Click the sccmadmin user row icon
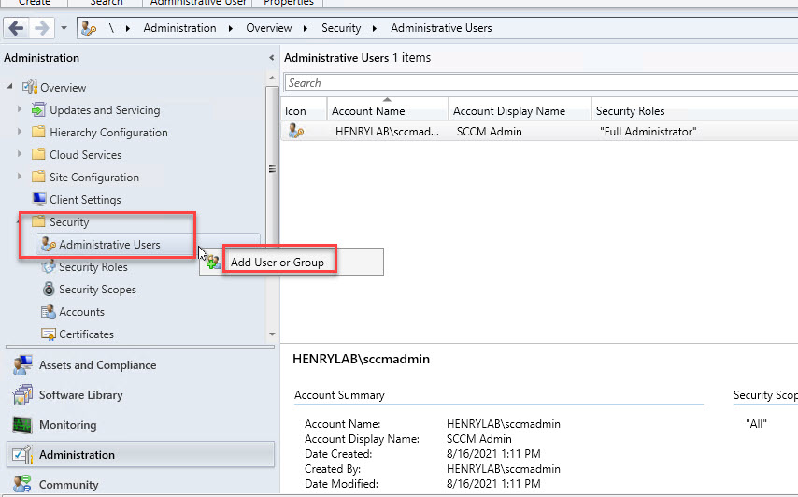The image size is (798, 497). point(295,132)
